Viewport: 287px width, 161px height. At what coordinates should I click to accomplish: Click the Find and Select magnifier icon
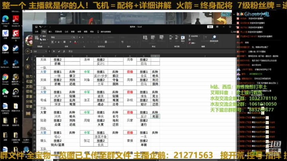[214, 37]
